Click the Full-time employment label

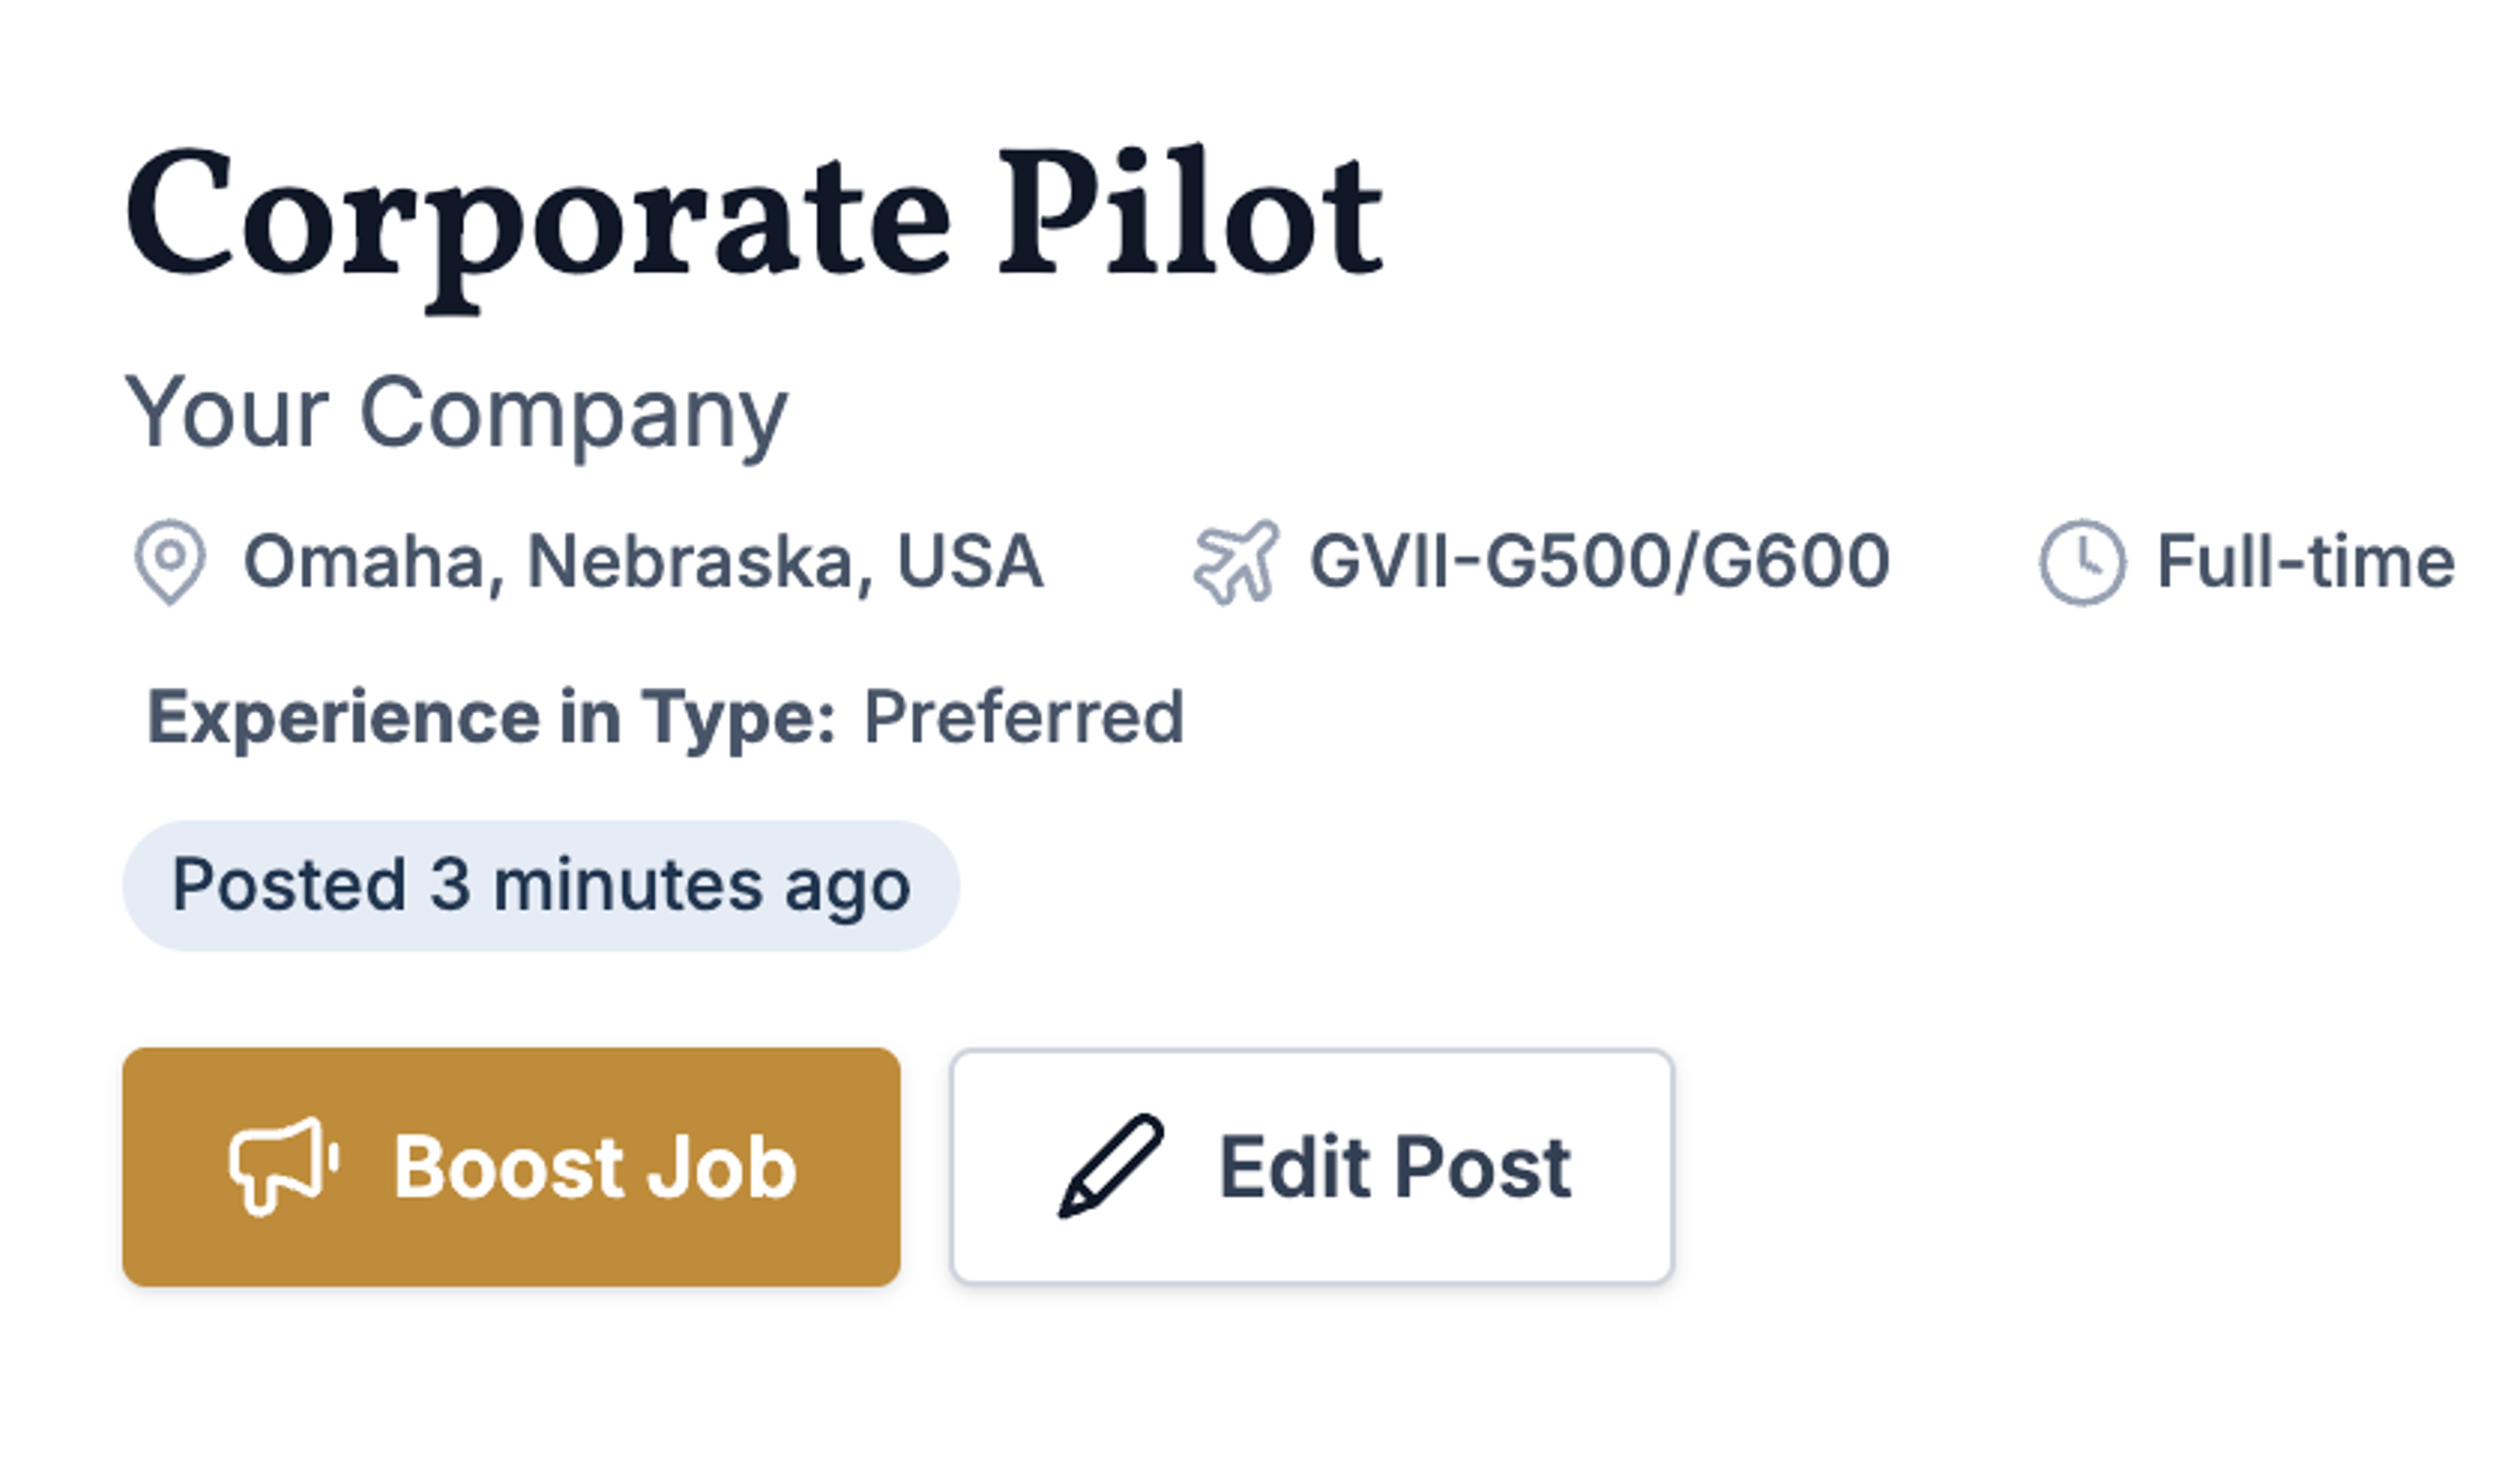2305,561
